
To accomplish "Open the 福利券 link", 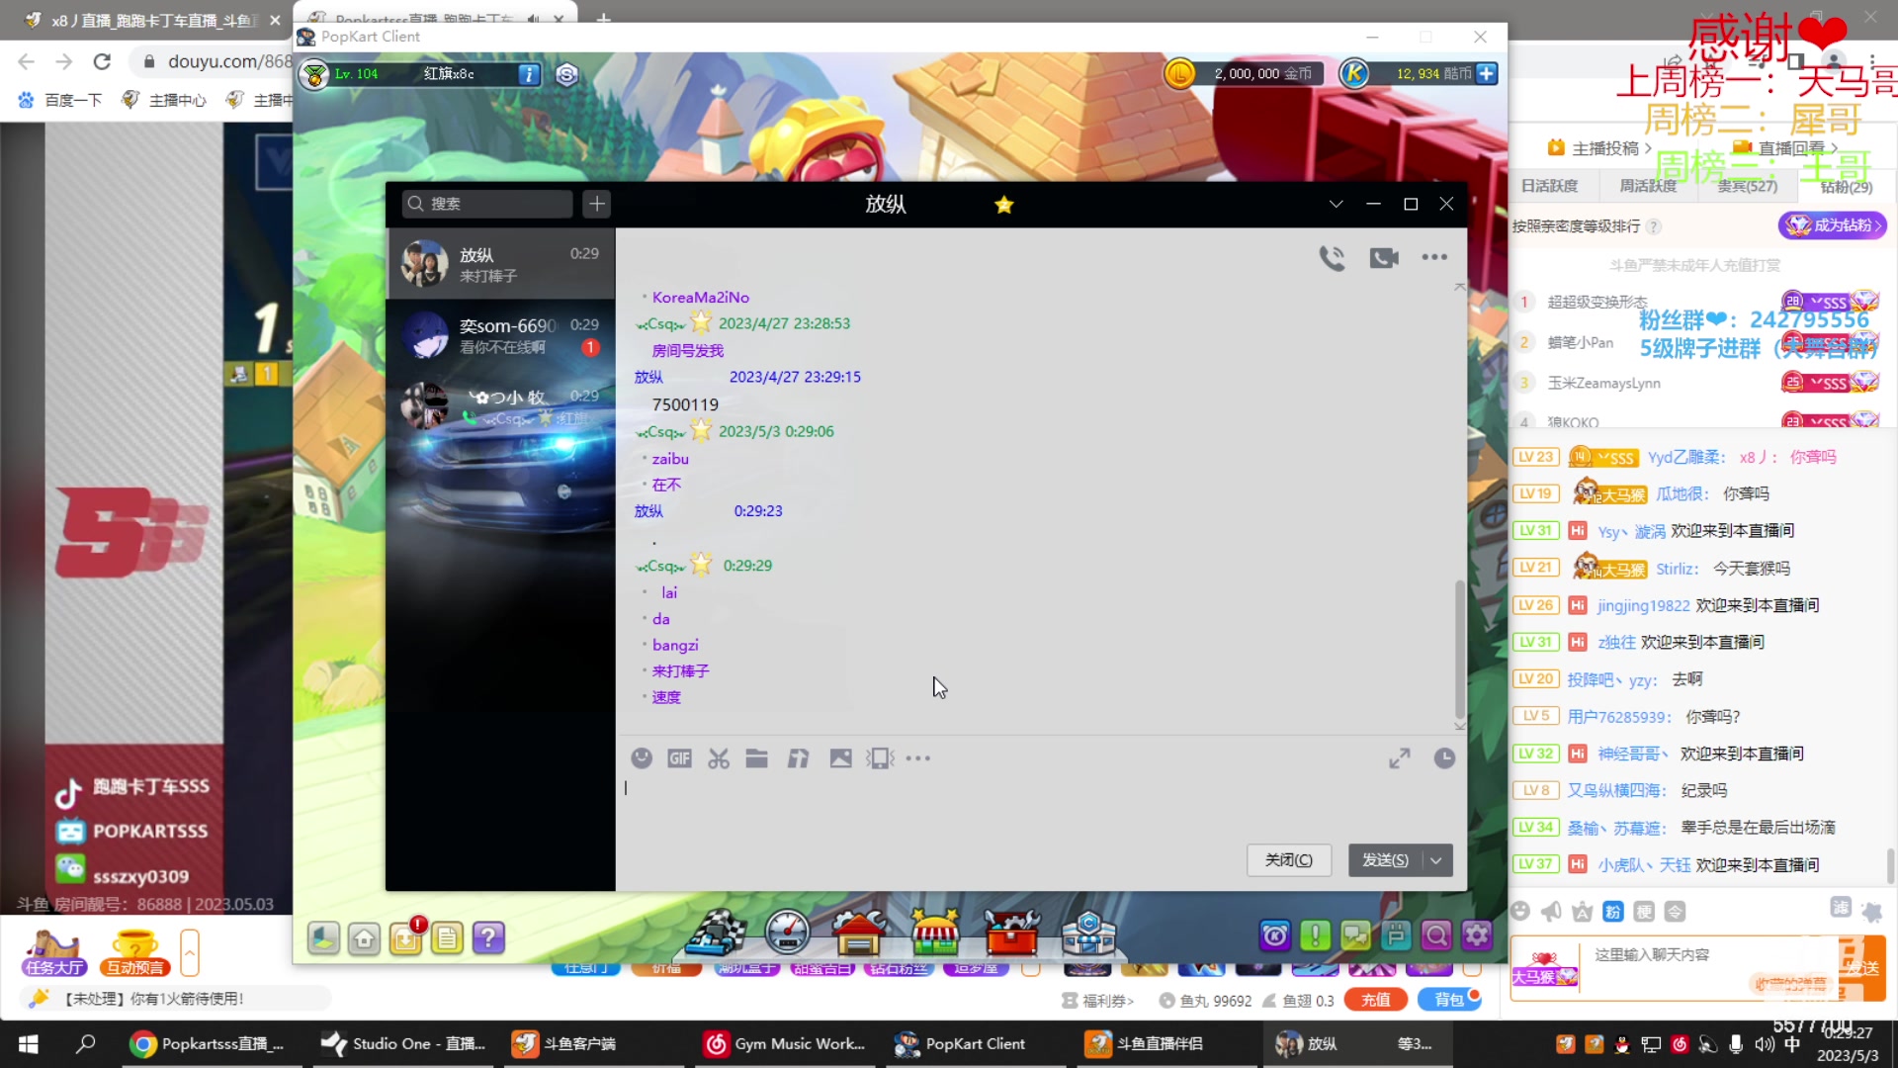I will [1098, 1001].
